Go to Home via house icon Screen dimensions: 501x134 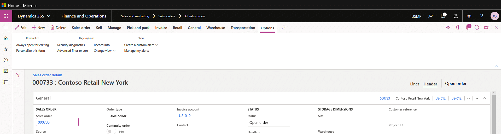click(x=6, y=38)
